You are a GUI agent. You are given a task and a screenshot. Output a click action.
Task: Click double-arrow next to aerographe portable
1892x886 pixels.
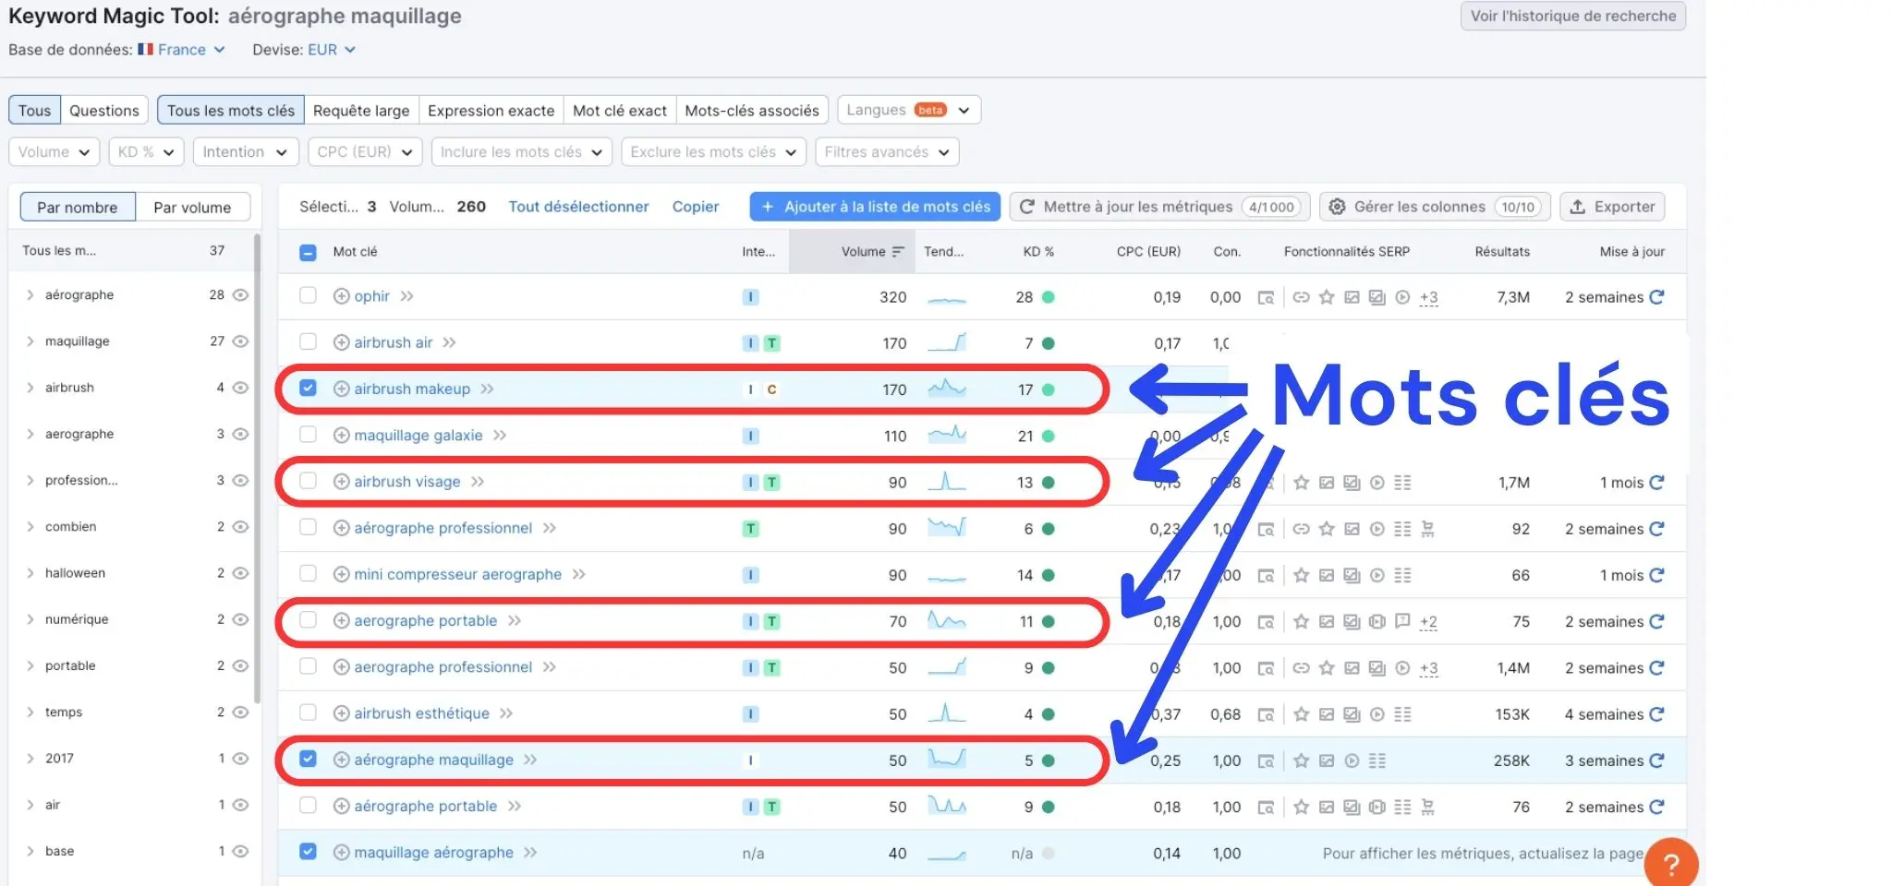(x=515, y=621)
